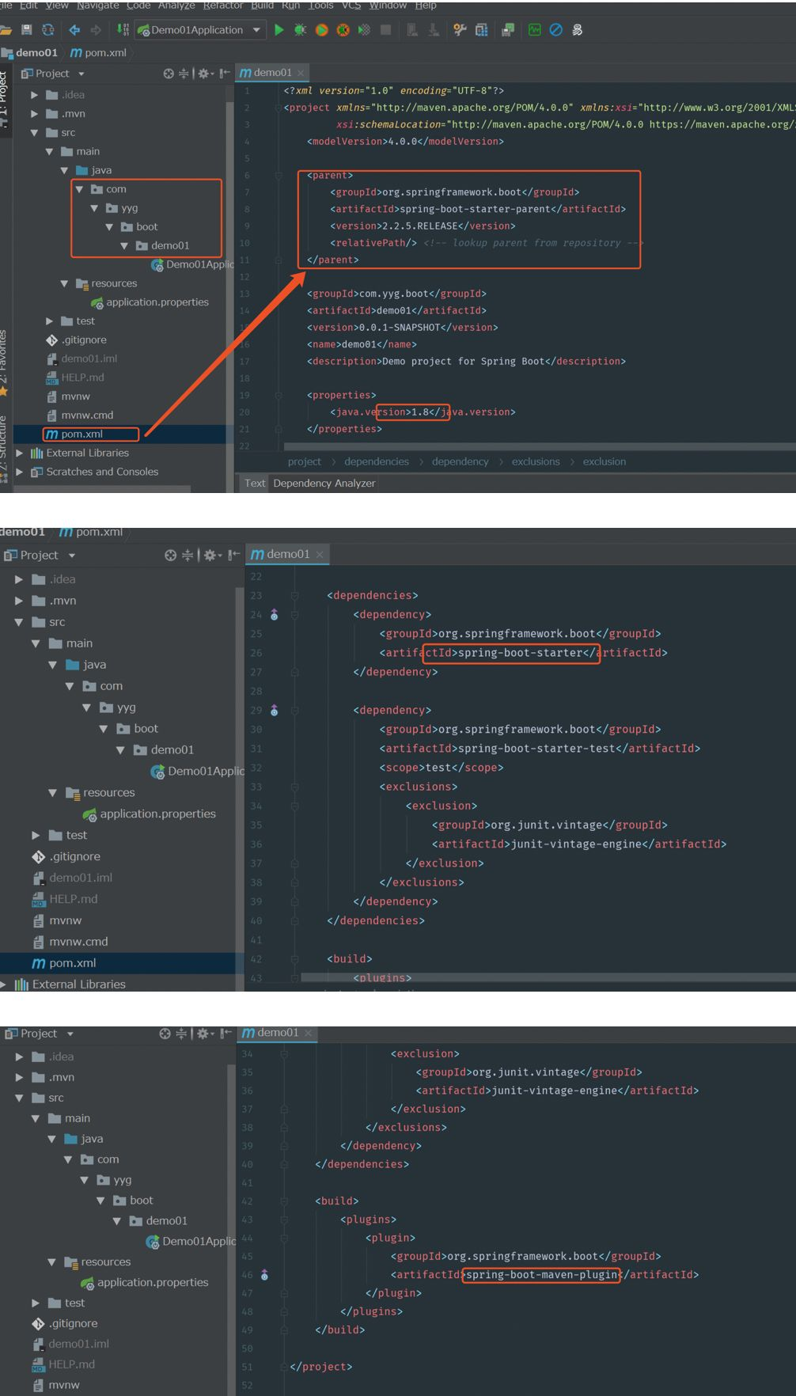Click the horizontal scrollbar under top editor
The width and height of the screenshot is (796, 1396).
coord(538,447)
